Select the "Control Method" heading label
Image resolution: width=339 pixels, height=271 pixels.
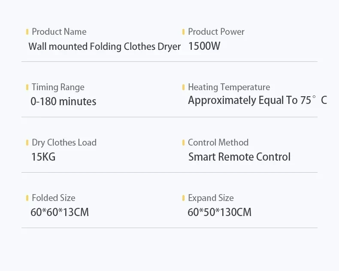click(x=218, y=143)
